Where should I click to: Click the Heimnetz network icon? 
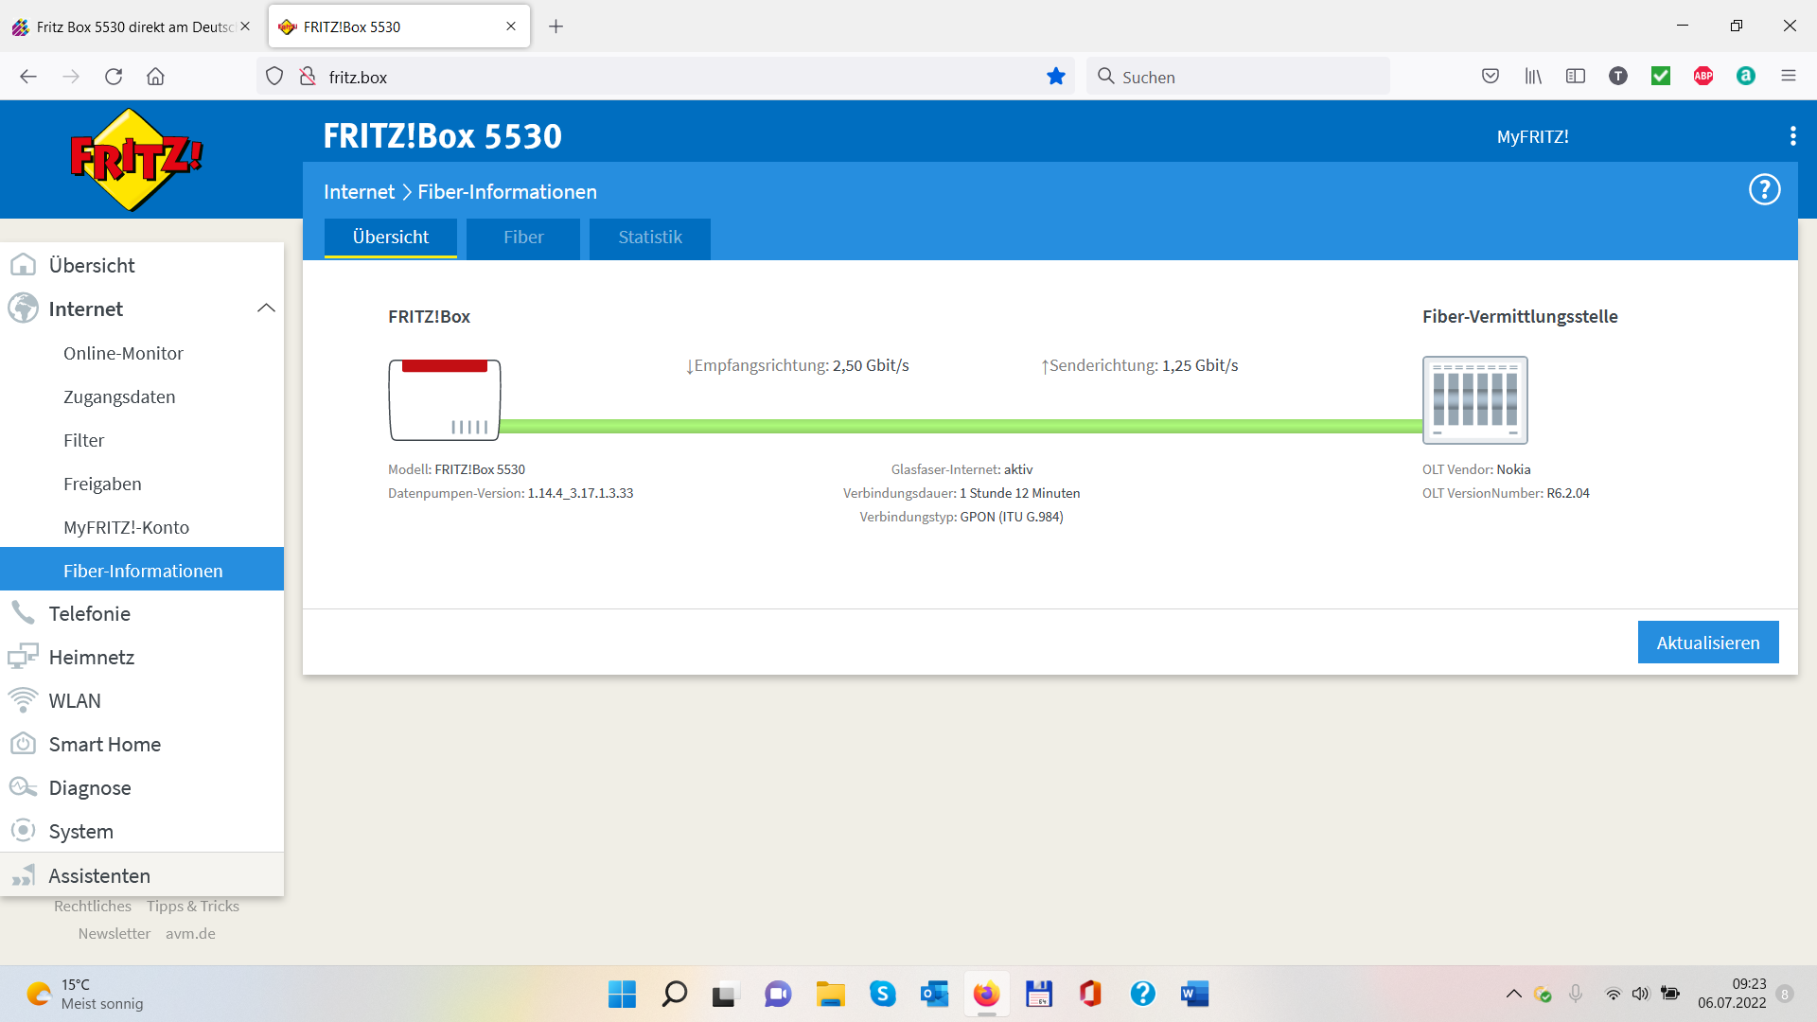pos(23,657)
